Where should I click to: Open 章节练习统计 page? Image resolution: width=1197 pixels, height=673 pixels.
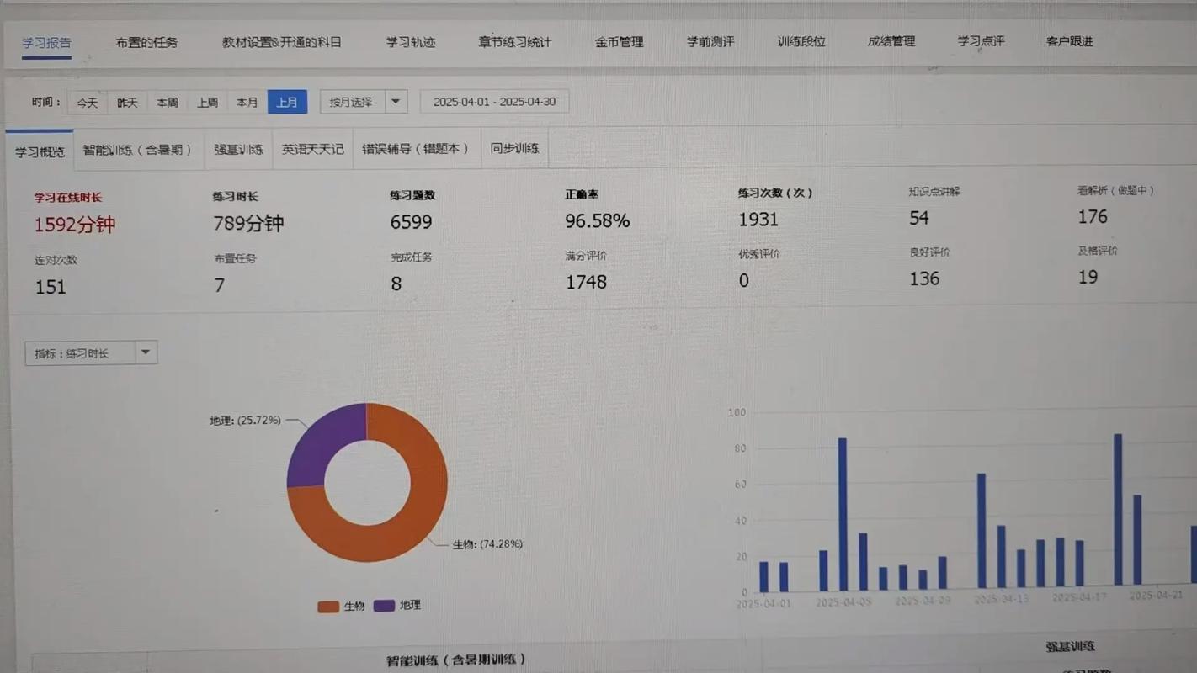click(515, 42)
